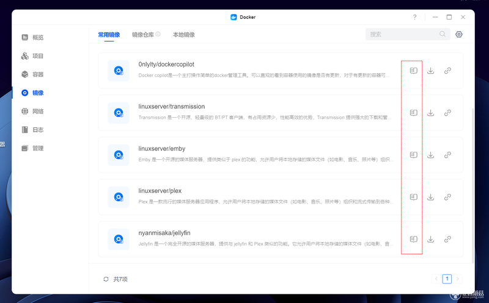Click the linuxserver/plex title
489x303 pixels.
click(160, 191)
